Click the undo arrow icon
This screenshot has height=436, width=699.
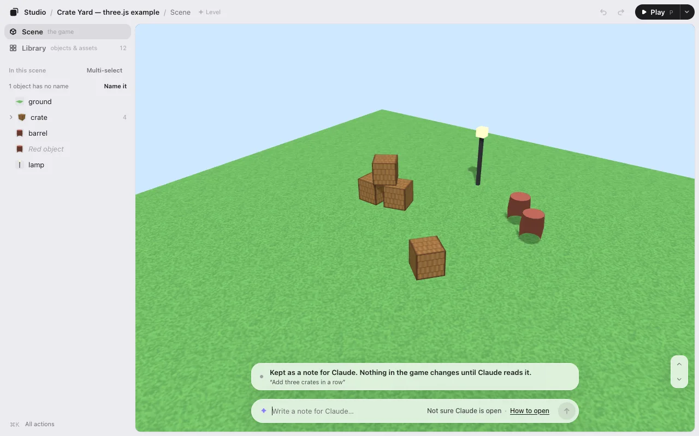point(603,12)
